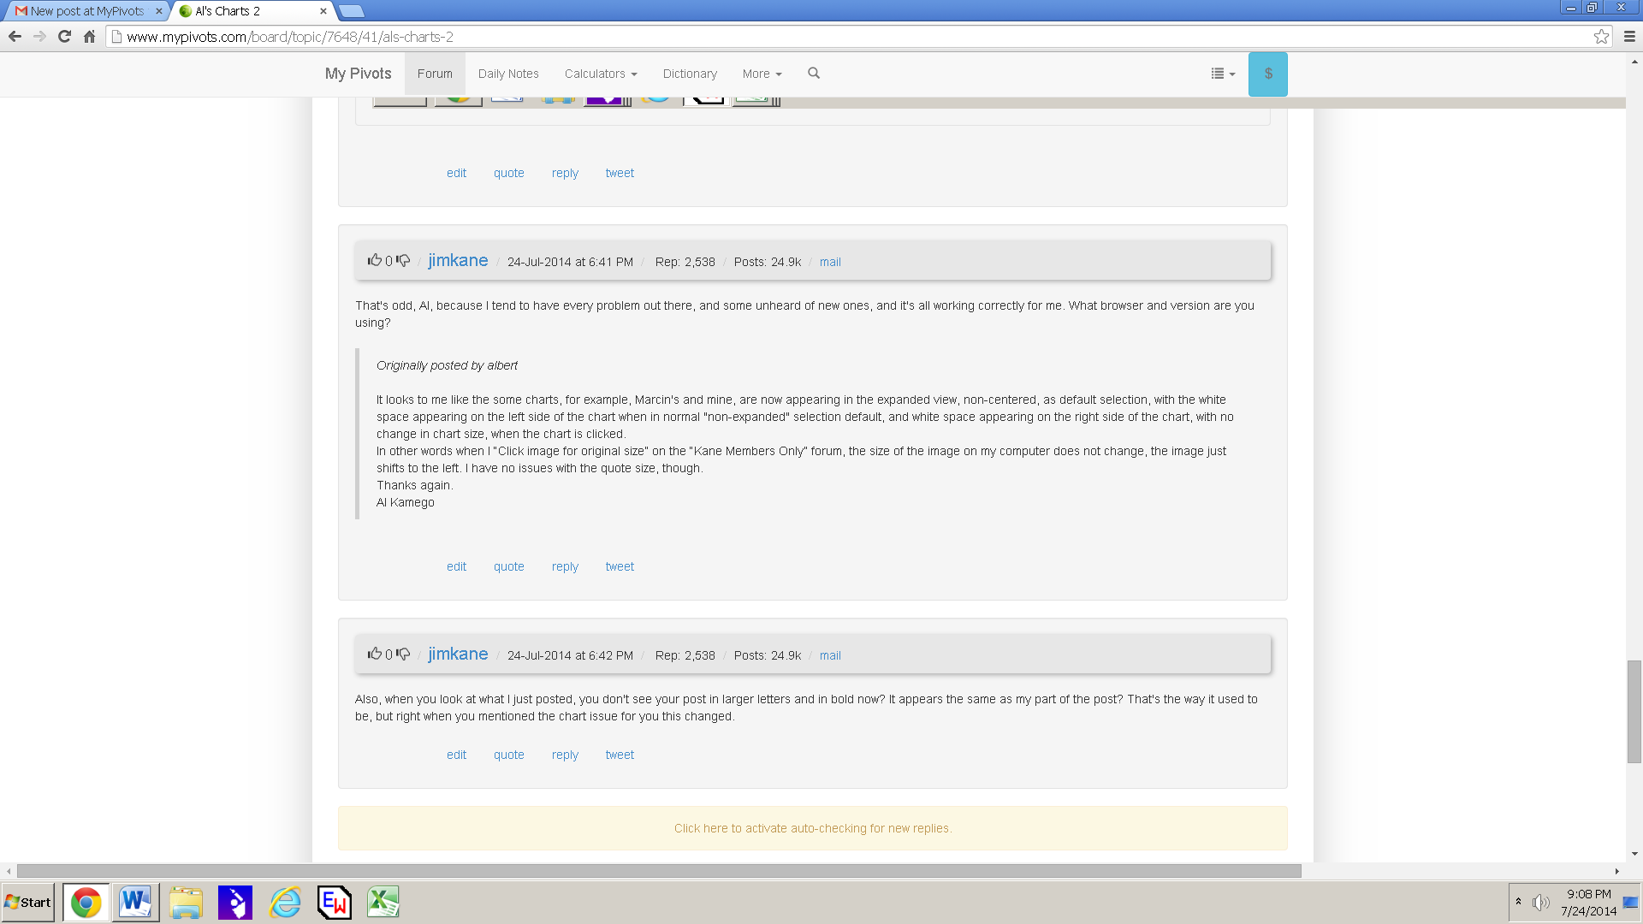Upvote jimkane's 6:41 PM post
The image size is (1643, 924).
[x=375, y=260]
